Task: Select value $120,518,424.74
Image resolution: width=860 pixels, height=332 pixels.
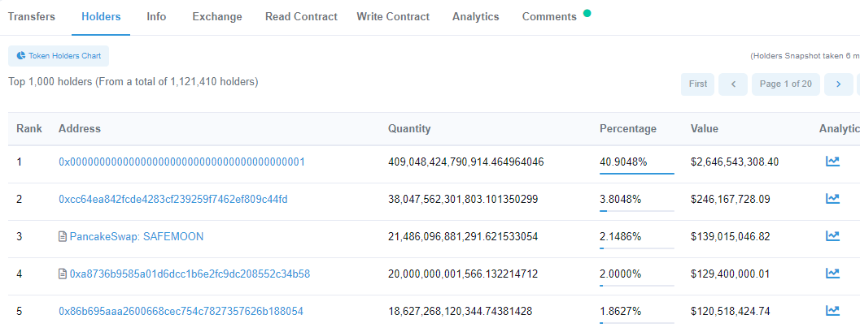Action: pyautogui.click(x=730, y=312)
